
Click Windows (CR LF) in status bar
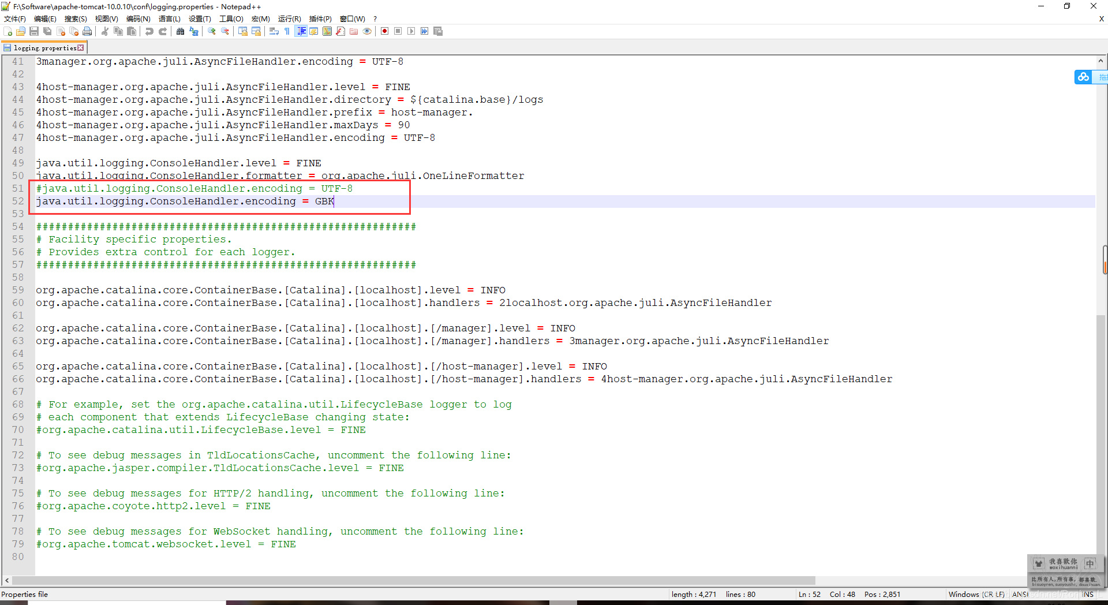(x=976, y=594)
